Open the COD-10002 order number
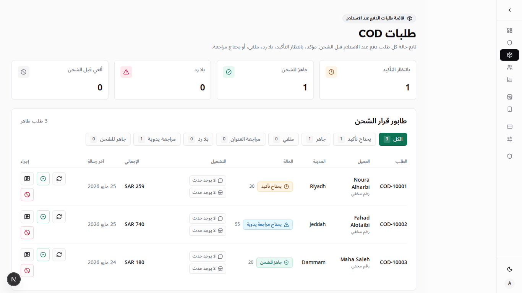Image resolution: width=522 pixels, height=293 pixels. coord(393,224)
